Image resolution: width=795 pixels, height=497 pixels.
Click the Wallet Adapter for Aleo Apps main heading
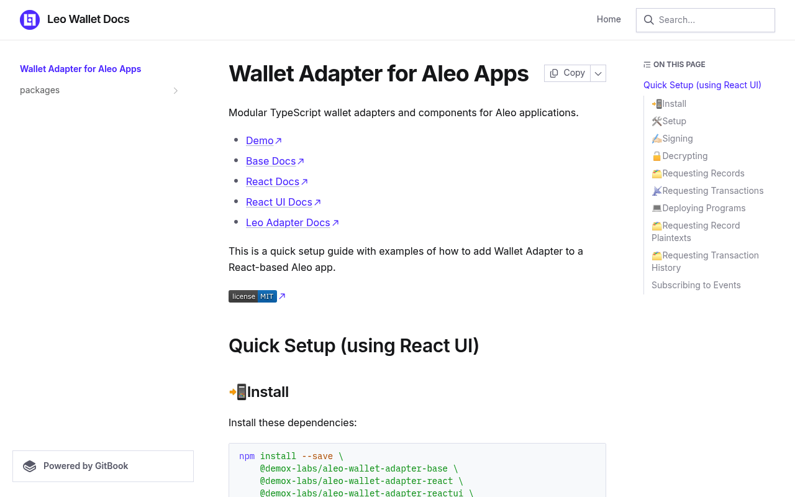[379, 73]
